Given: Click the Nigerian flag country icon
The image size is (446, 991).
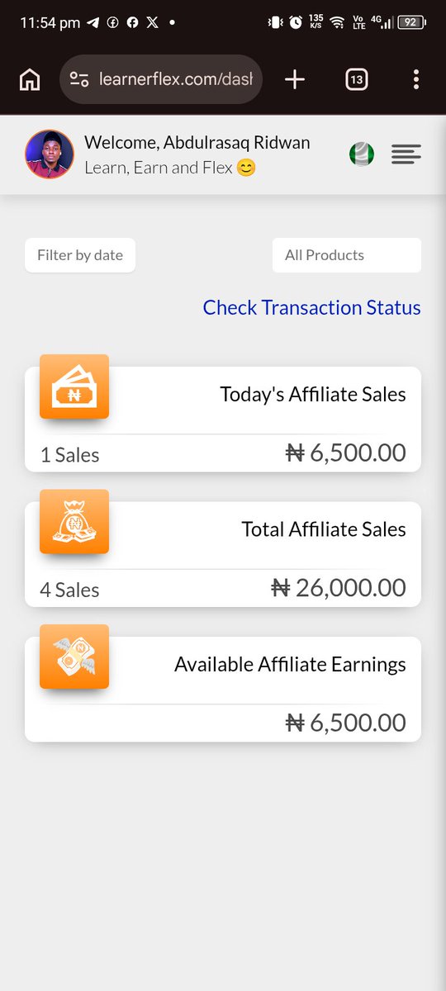Looking at the screenshot, I should [361, 154].
